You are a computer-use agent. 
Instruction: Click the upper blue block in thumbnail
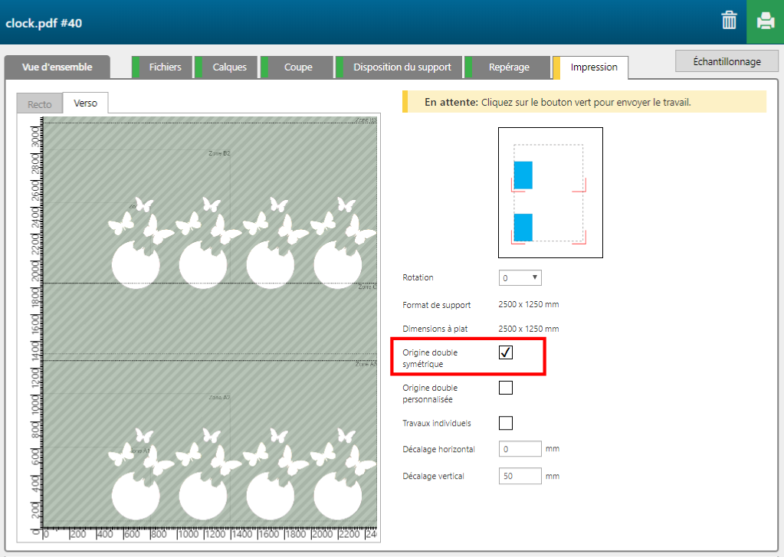tap(523, 175)
